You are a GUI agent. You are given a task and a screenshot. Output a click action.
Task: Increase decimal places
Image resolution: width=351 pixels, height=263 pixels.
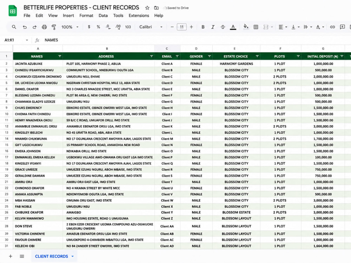pyautogui.click(x=118, y=27)
